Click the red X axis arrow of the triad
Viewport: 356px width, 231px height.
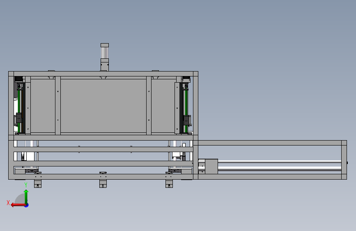(x=18, y=205)
